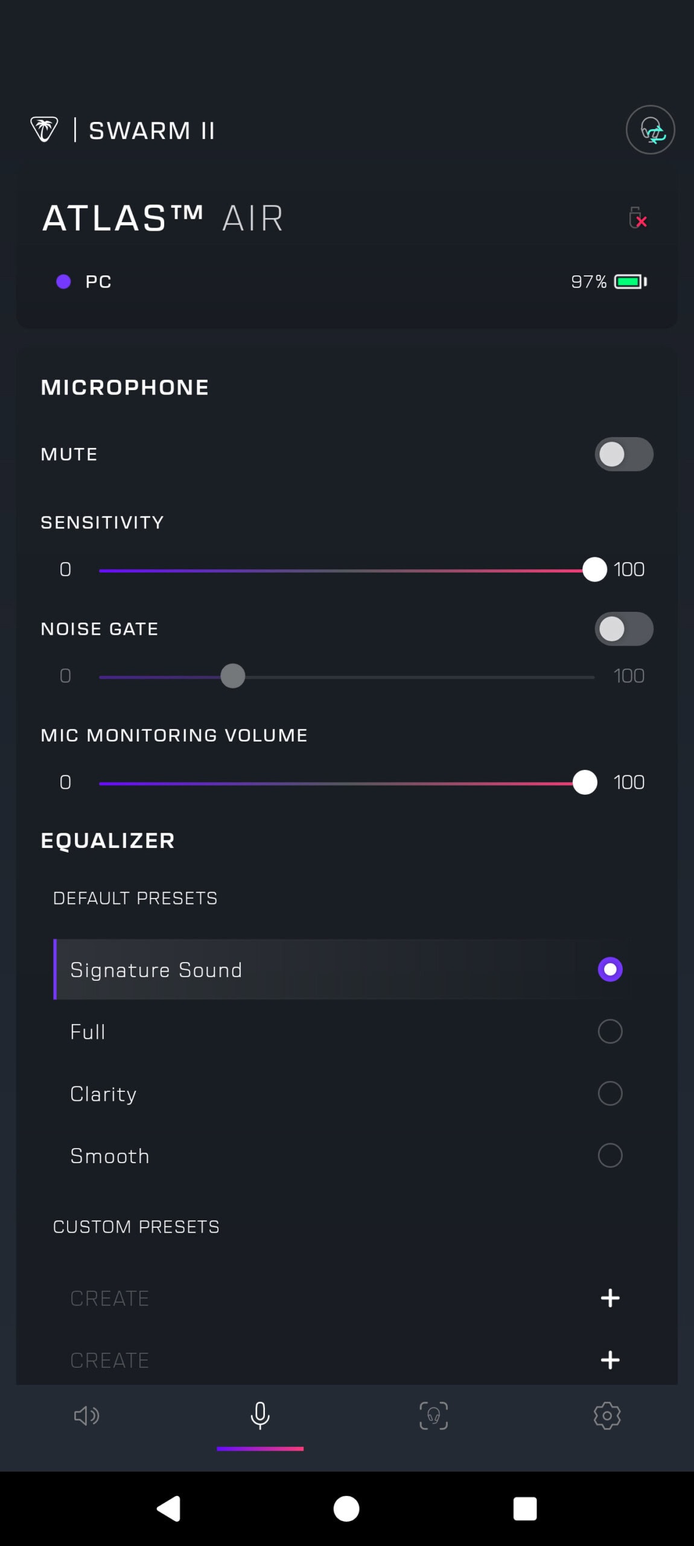Open the headset scan tab
Image resolution: width=694 pixels, height=1546 pixels.
tap(433, 1416)
